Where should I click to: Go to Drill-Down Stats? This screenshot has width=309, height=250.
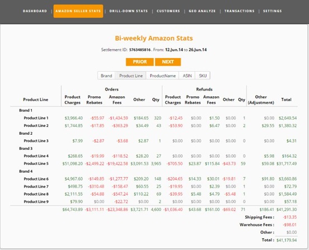(129, 11)
